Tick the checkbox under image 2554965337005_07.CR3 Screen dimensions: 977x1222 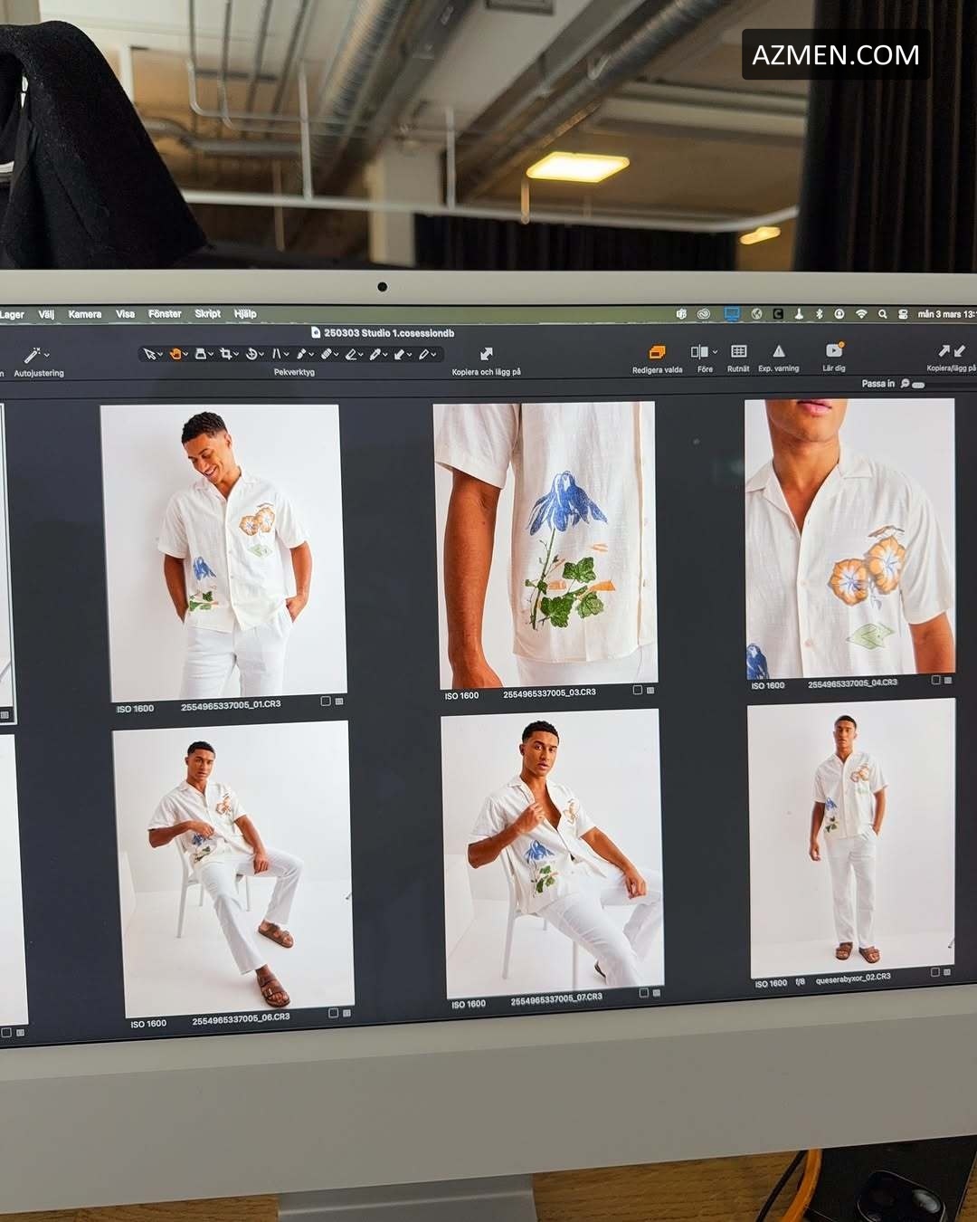(x=644, y=993)
